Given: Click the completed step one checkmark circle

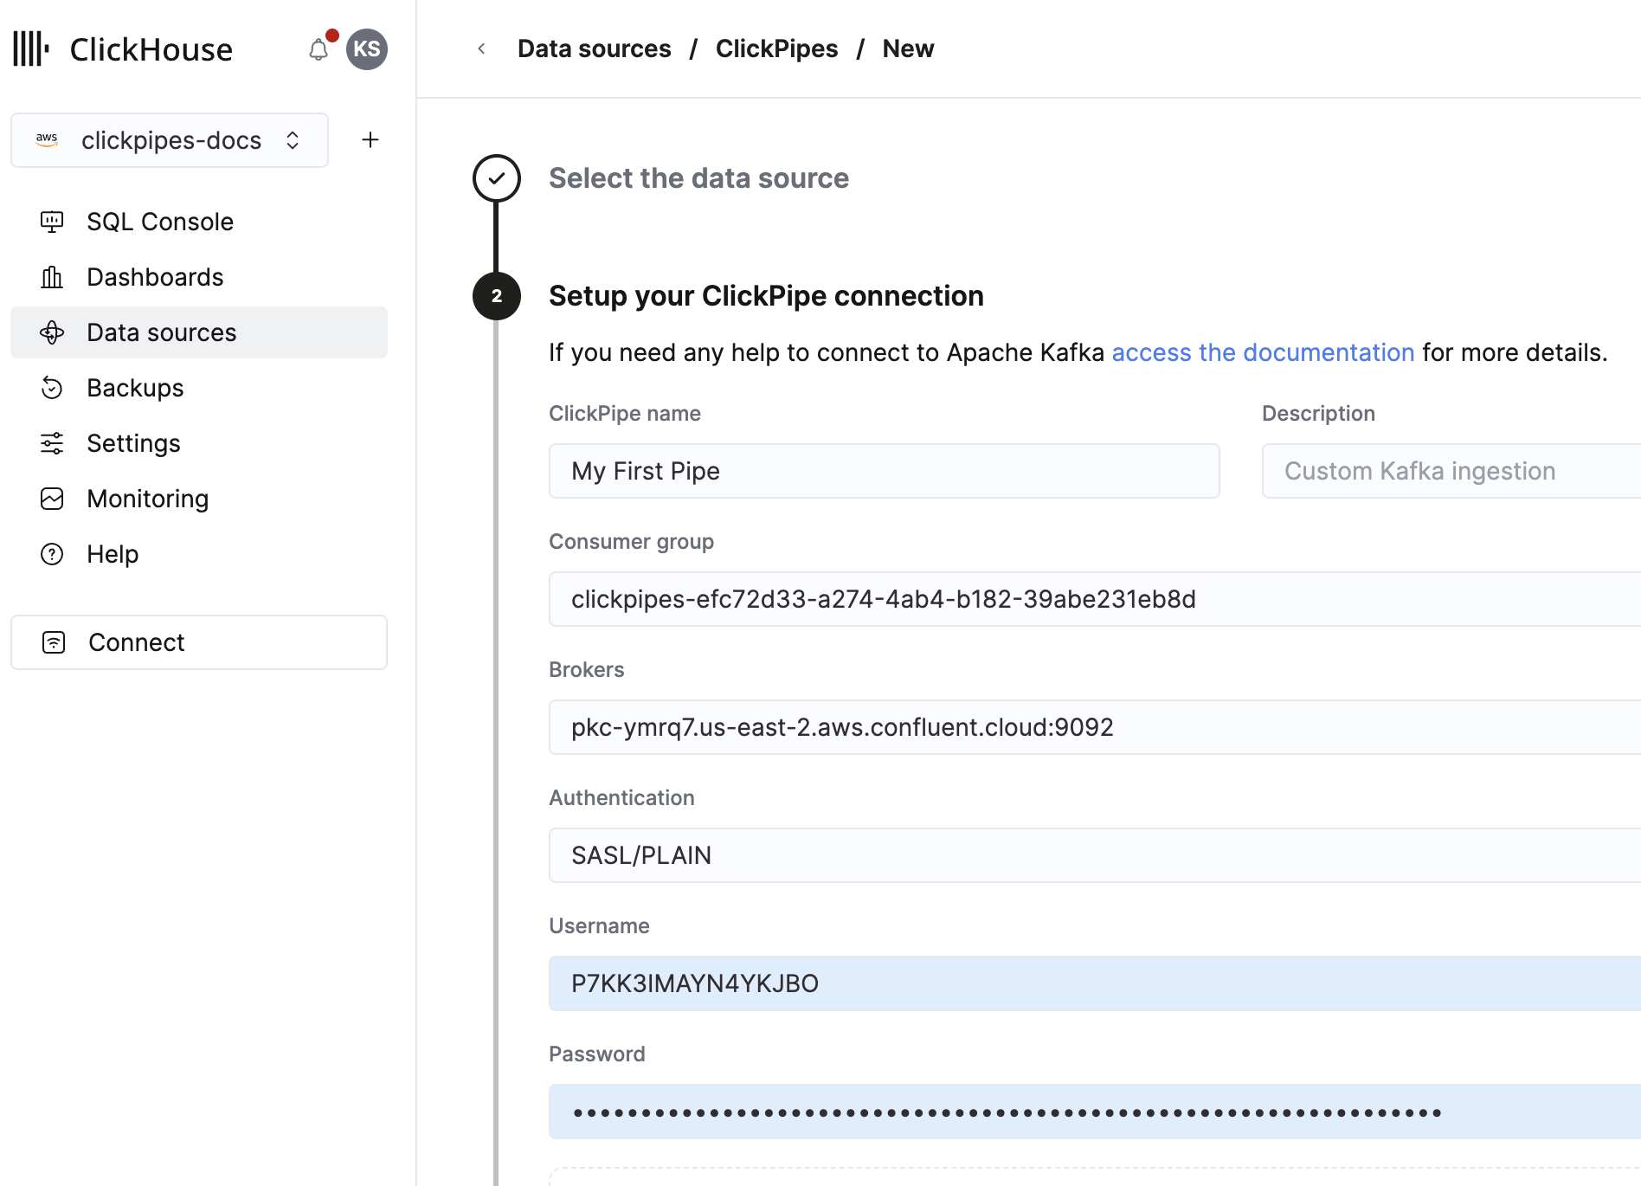Looking at the screenshot, I should coord(496,178).
